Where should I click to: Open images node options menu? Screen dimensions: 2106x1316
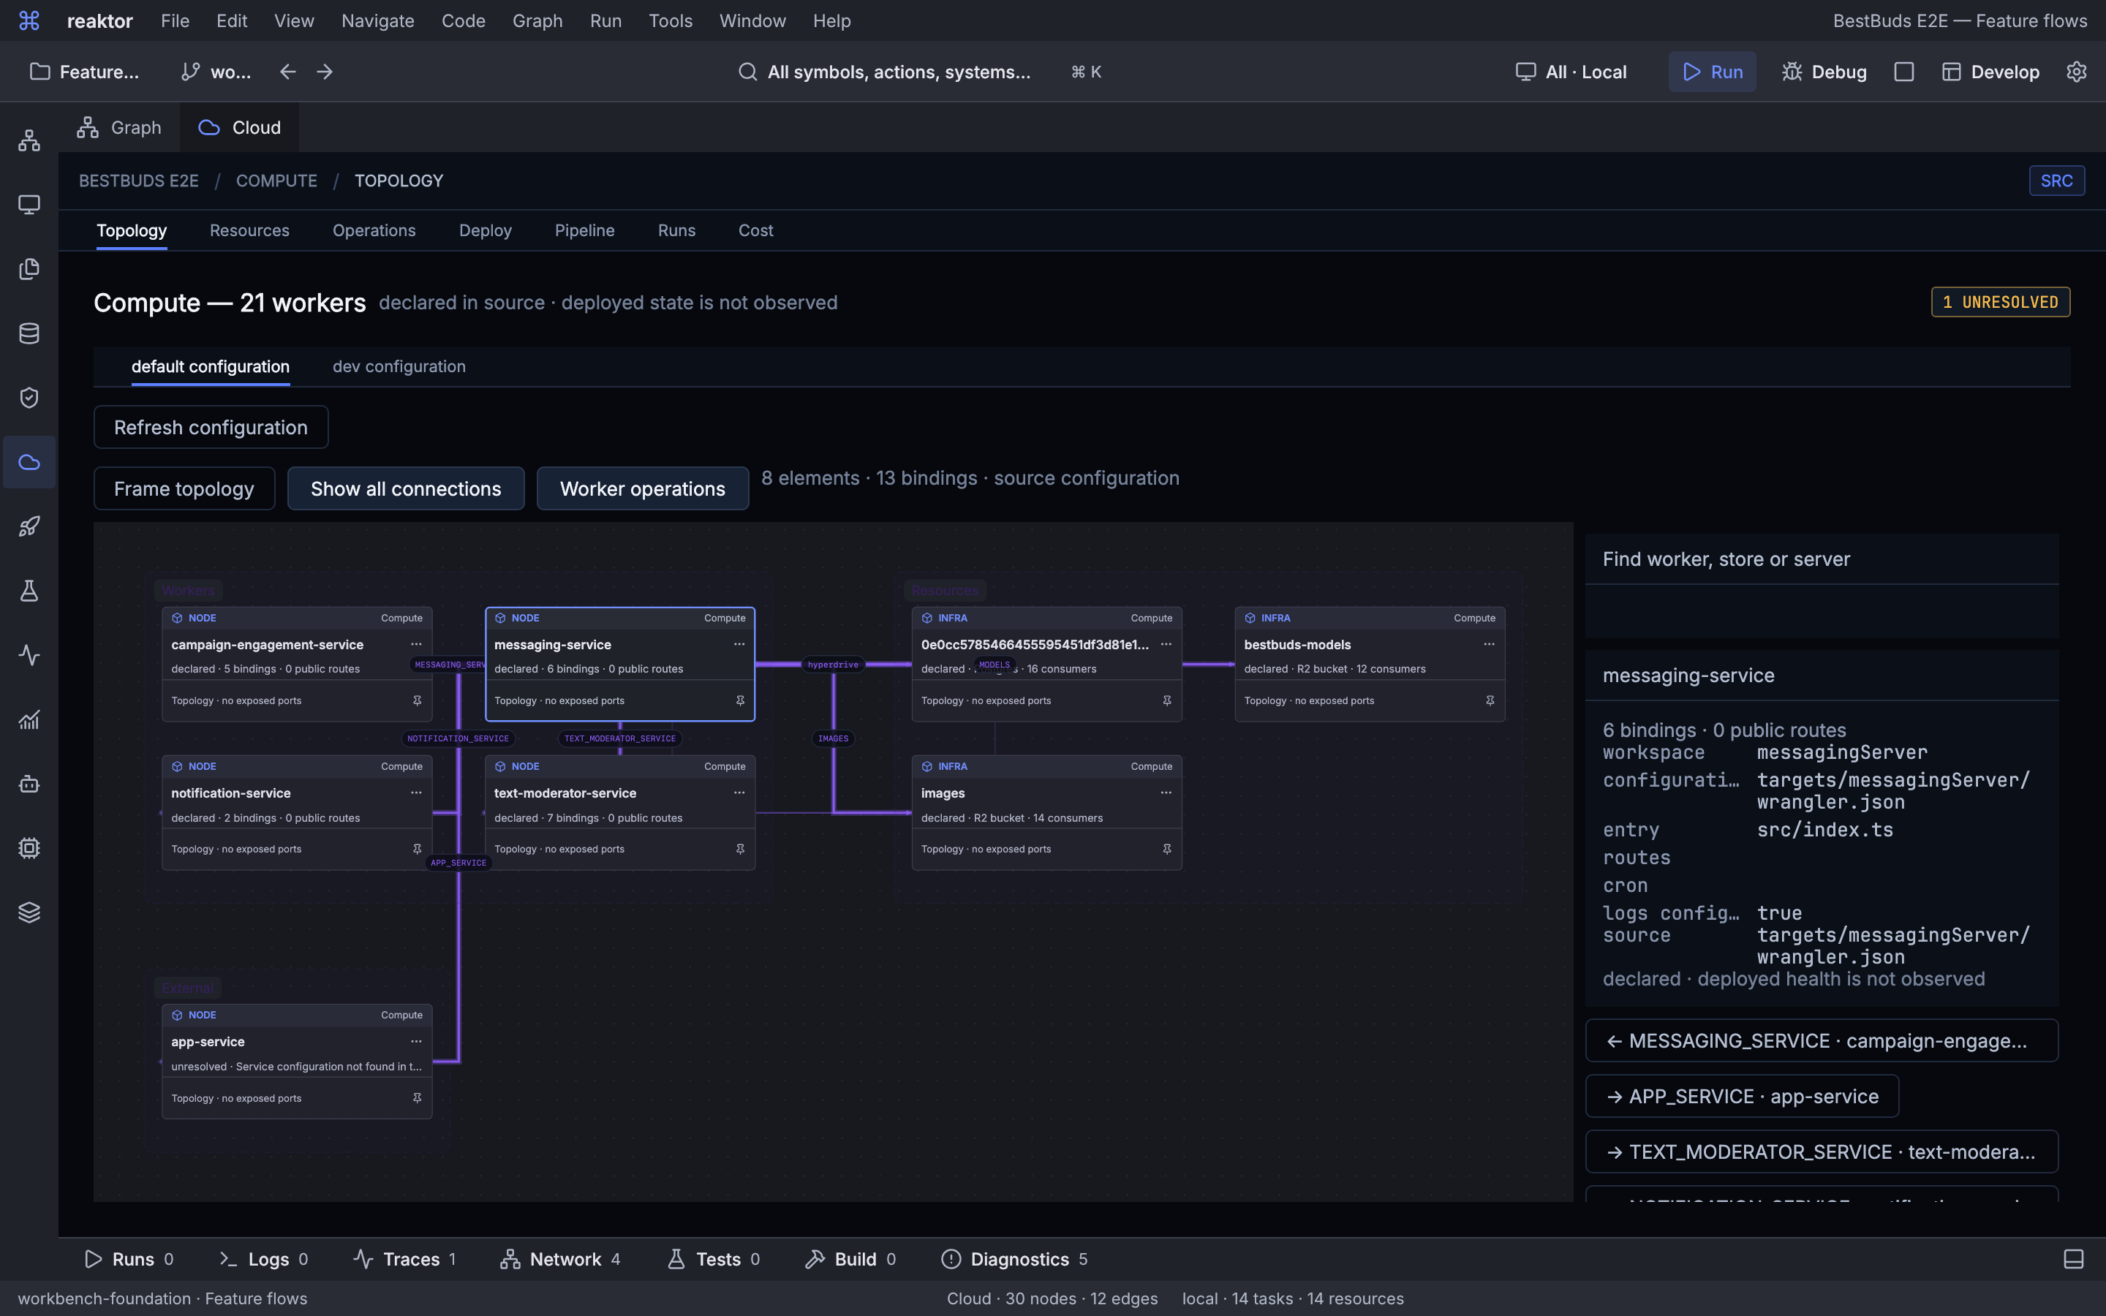click(1166, 793)
